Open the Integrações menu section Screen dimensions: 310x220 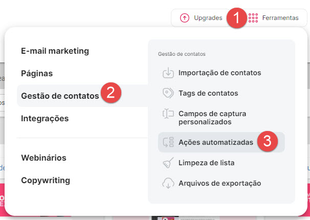pos(45,118)
